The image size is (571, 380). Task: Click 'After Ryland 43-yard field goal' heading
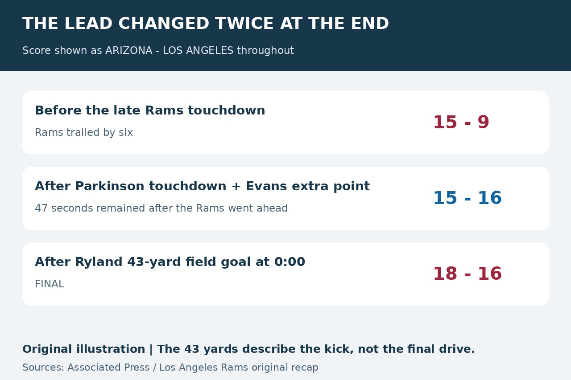(x=170, y=262)
